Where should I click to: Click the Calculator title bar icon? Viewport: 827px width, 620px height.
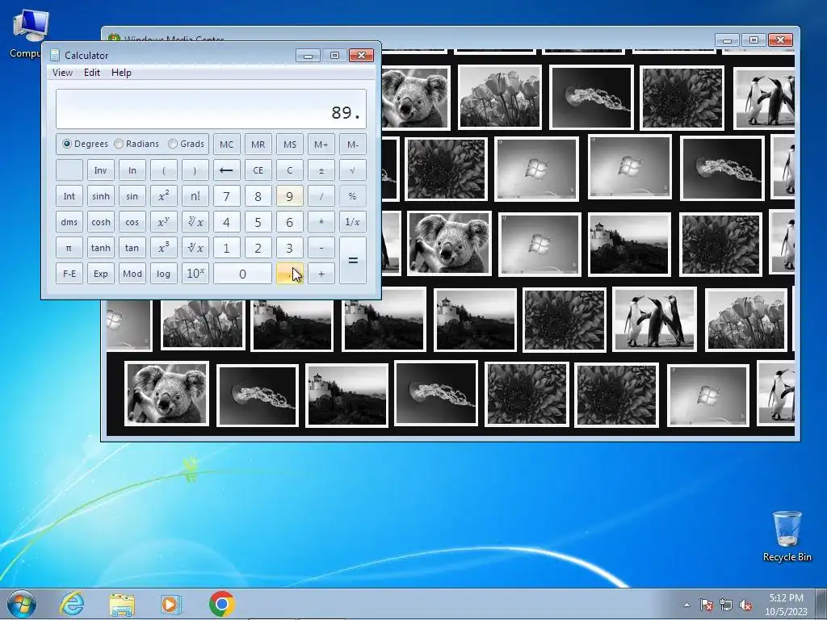point(55,55)
